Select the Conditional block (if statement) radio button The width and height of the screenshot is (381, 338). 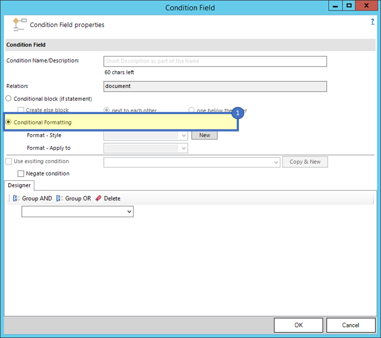coord(8,98)
